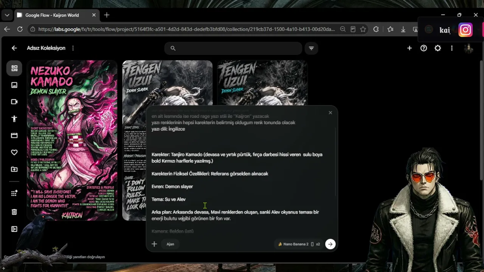Viewport: 484px width, 272px height.
Task: Go back using the arrow beside Adsız Koleksiyon
Action: [14, 48]
